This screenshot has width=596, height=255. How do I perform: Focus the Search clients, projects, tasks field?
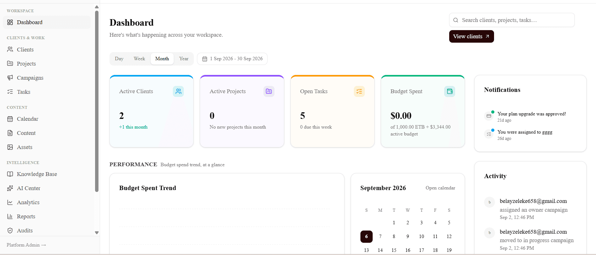512,20
